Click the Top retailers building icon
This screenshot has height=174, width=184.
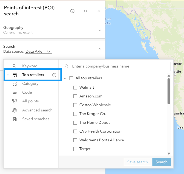point(15,75)
